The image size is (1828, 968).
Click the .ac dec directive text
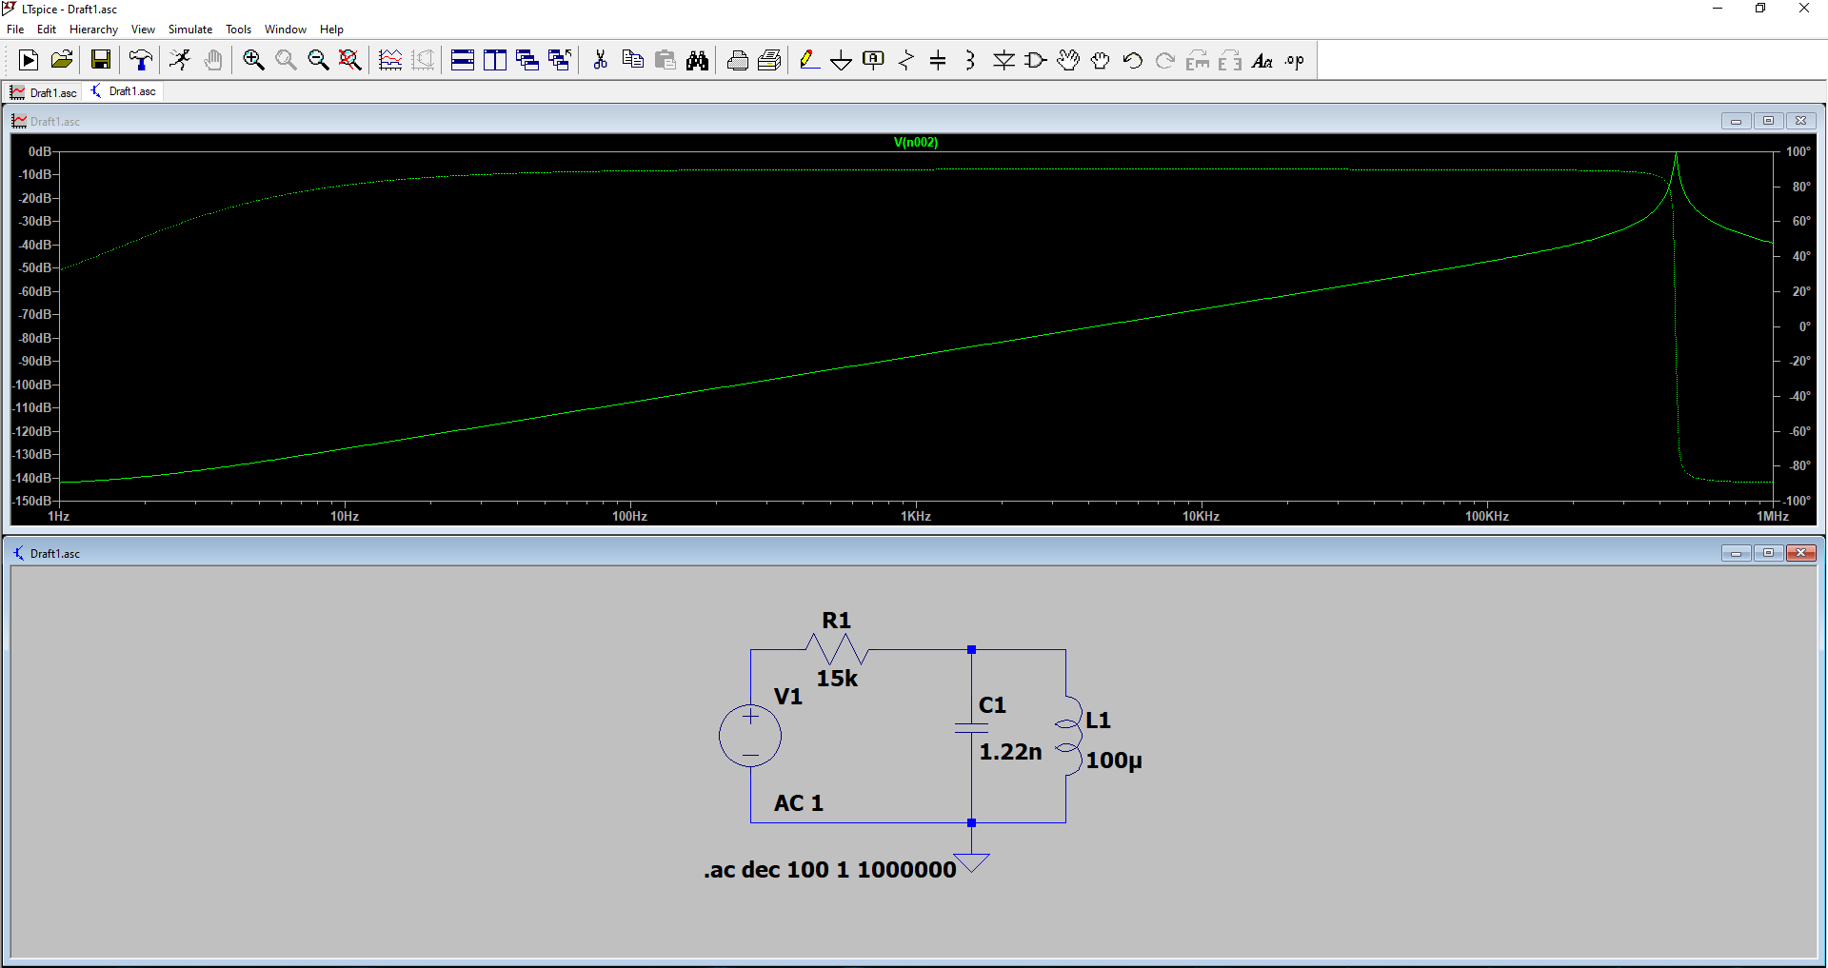(x=829, y=870)
